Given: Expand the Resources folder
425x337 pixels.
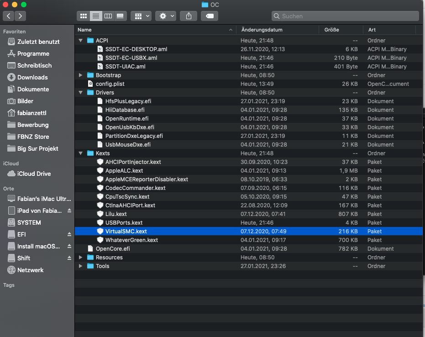Looking at the screenshot, I should [80, 257].
